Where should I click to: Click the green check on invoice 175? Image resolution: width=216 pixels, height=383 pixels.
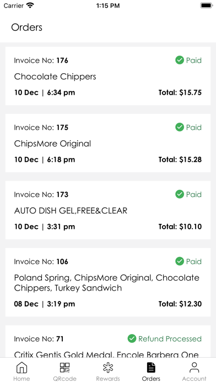180,127
